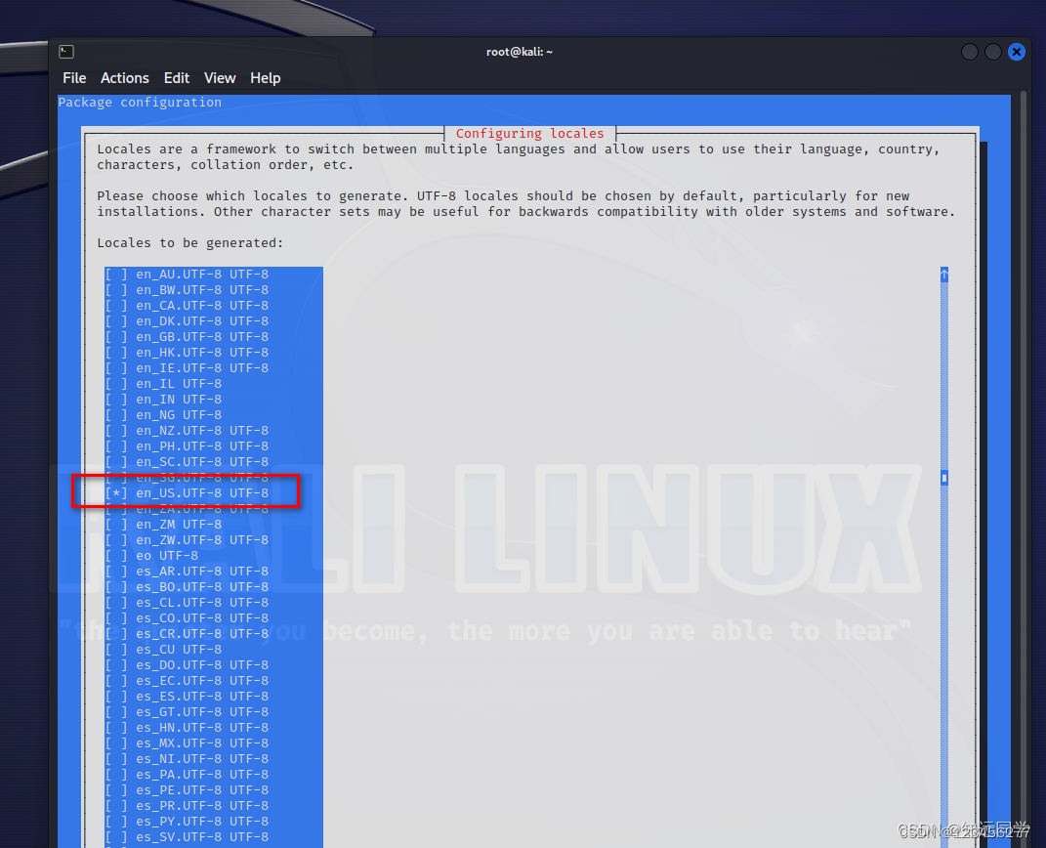Image resolution: width=1046 pixels, height=848 pixels.
Task: Open the View menu
Action: [x=220, y=78]
